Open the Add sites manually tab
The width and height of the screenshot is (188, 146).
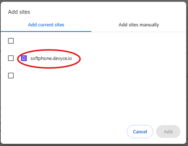click(139, 25)
